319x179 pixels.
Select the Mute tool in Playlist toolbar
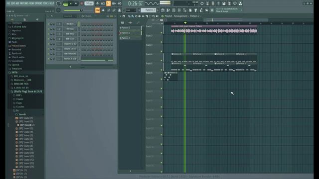pos(140,16)
